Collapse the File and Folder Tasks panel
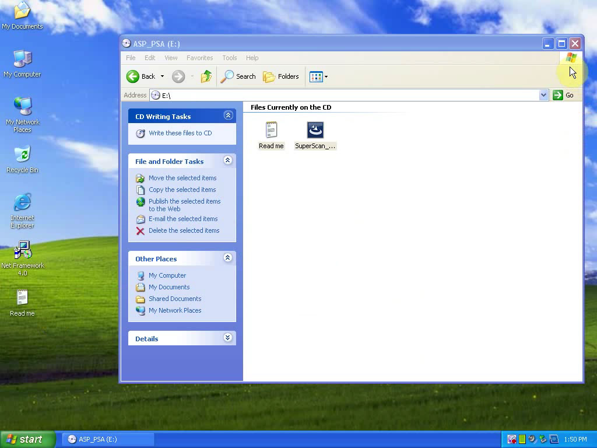Screen dimensions: 597x448 (x=228, y=160)
